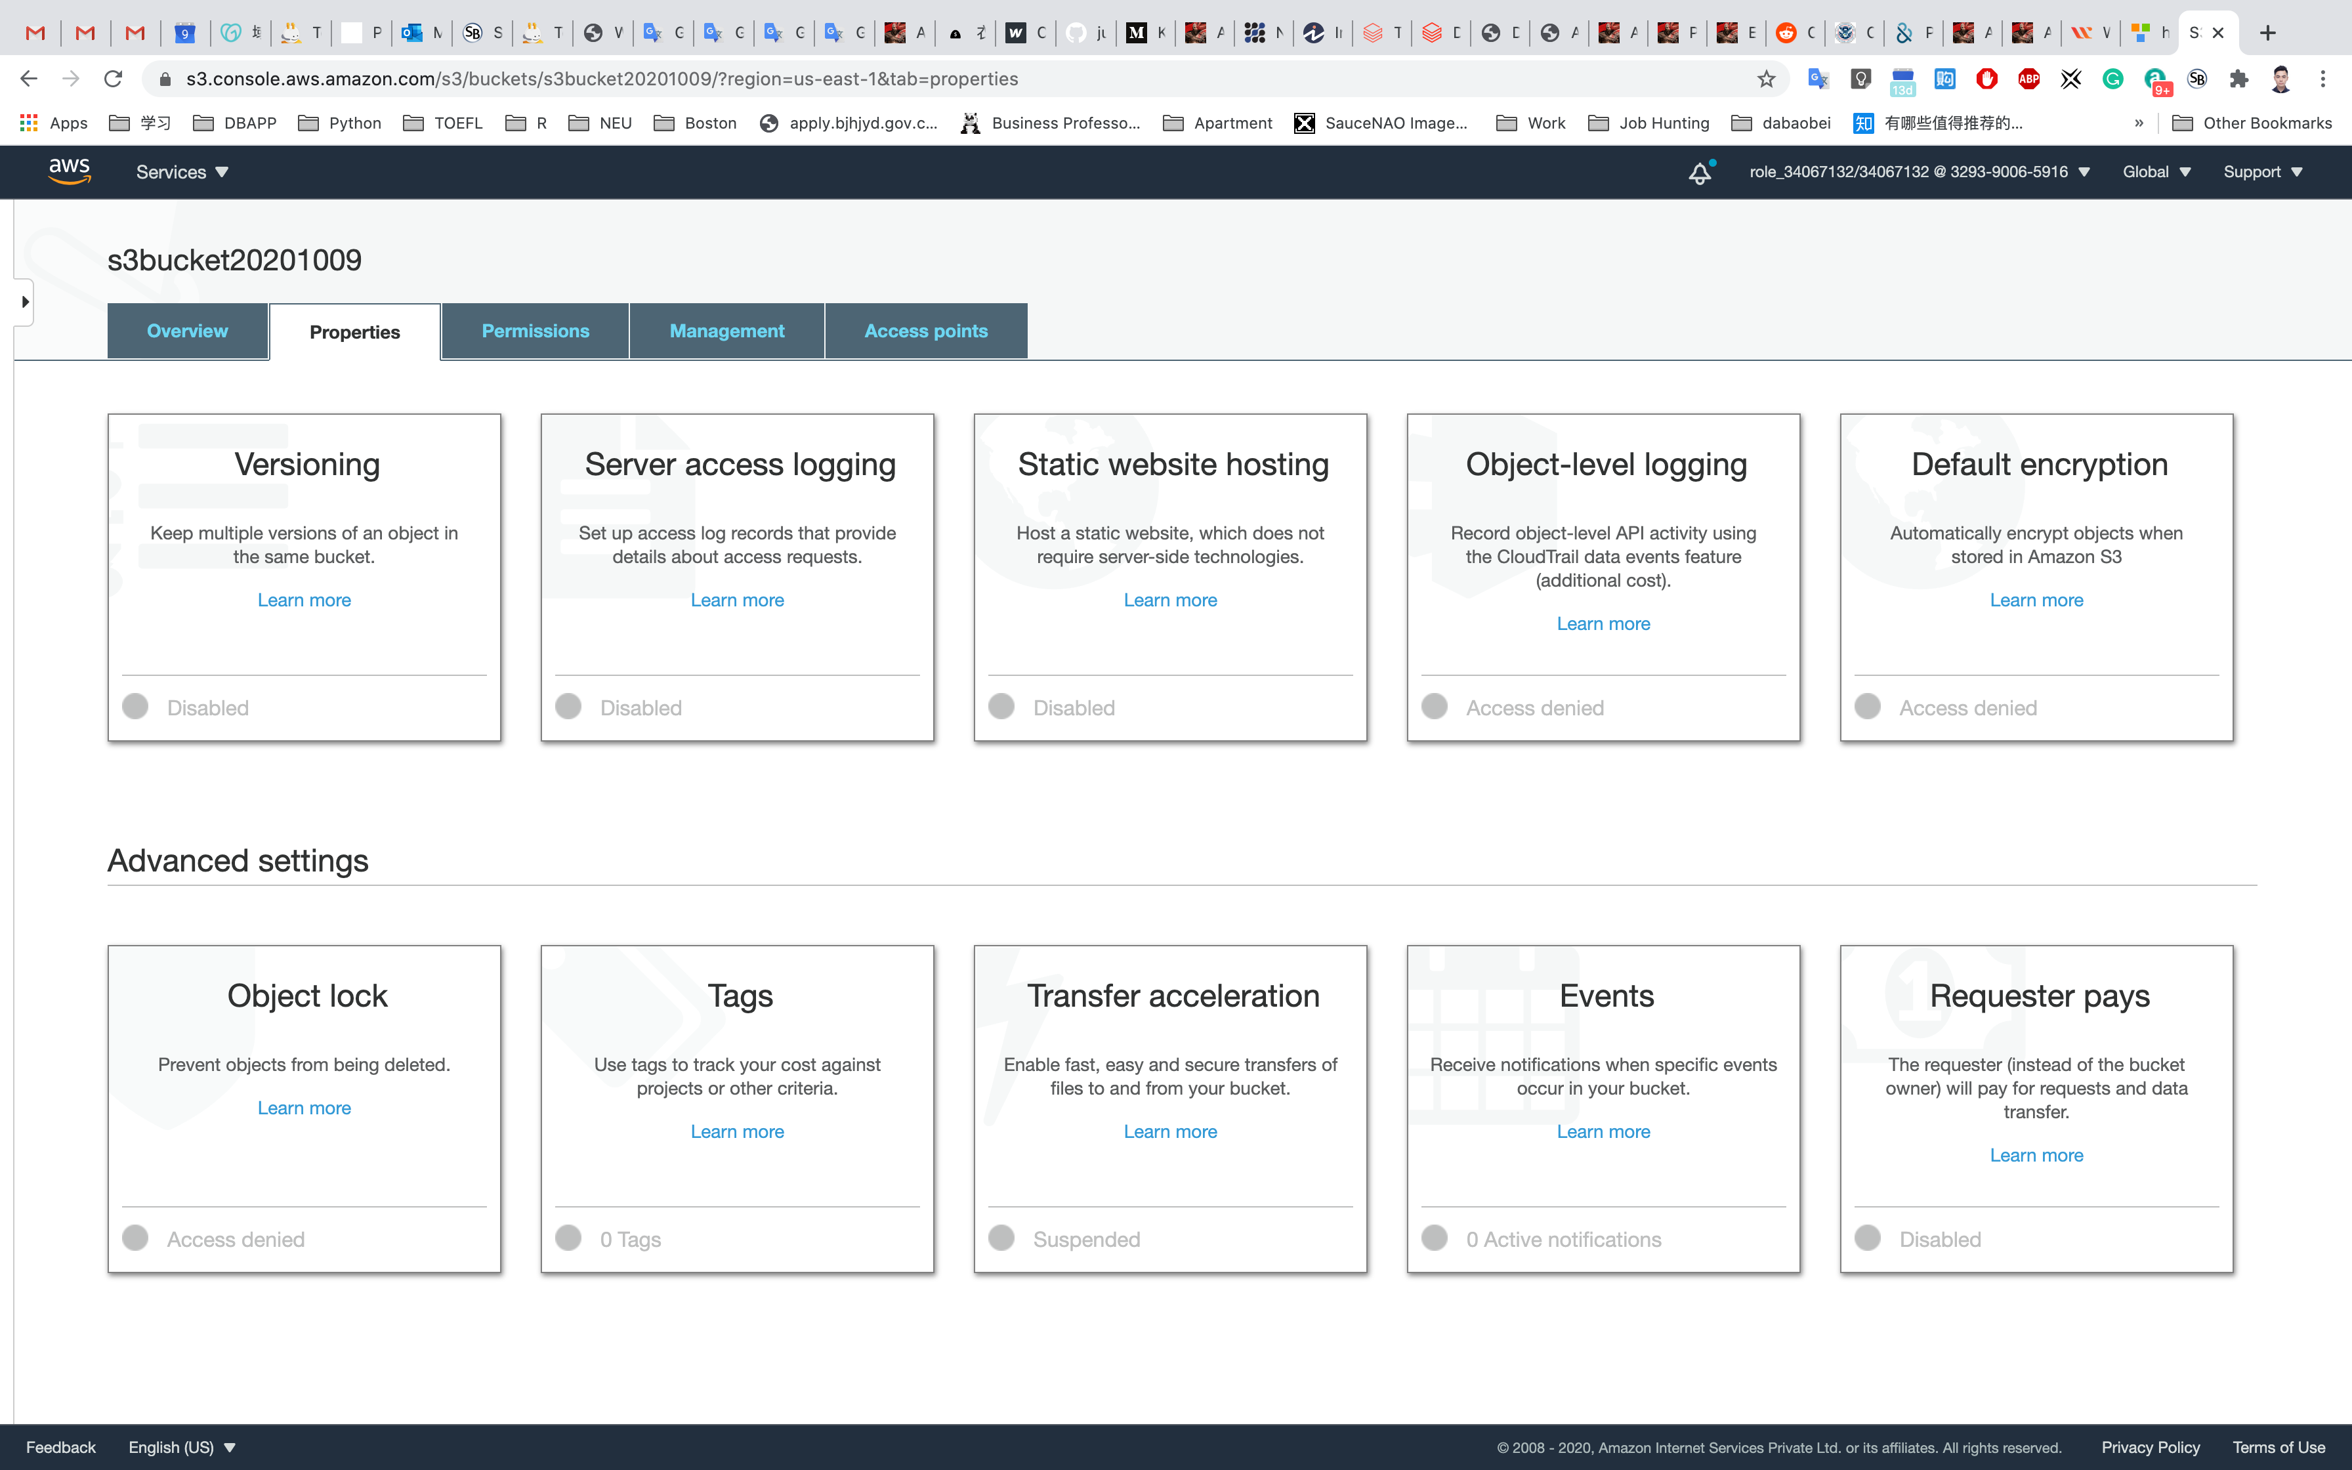Open the Chrome extensions puzzle icon
This screenshot has height=1470, width=2352.
[x=2238, y=79]
